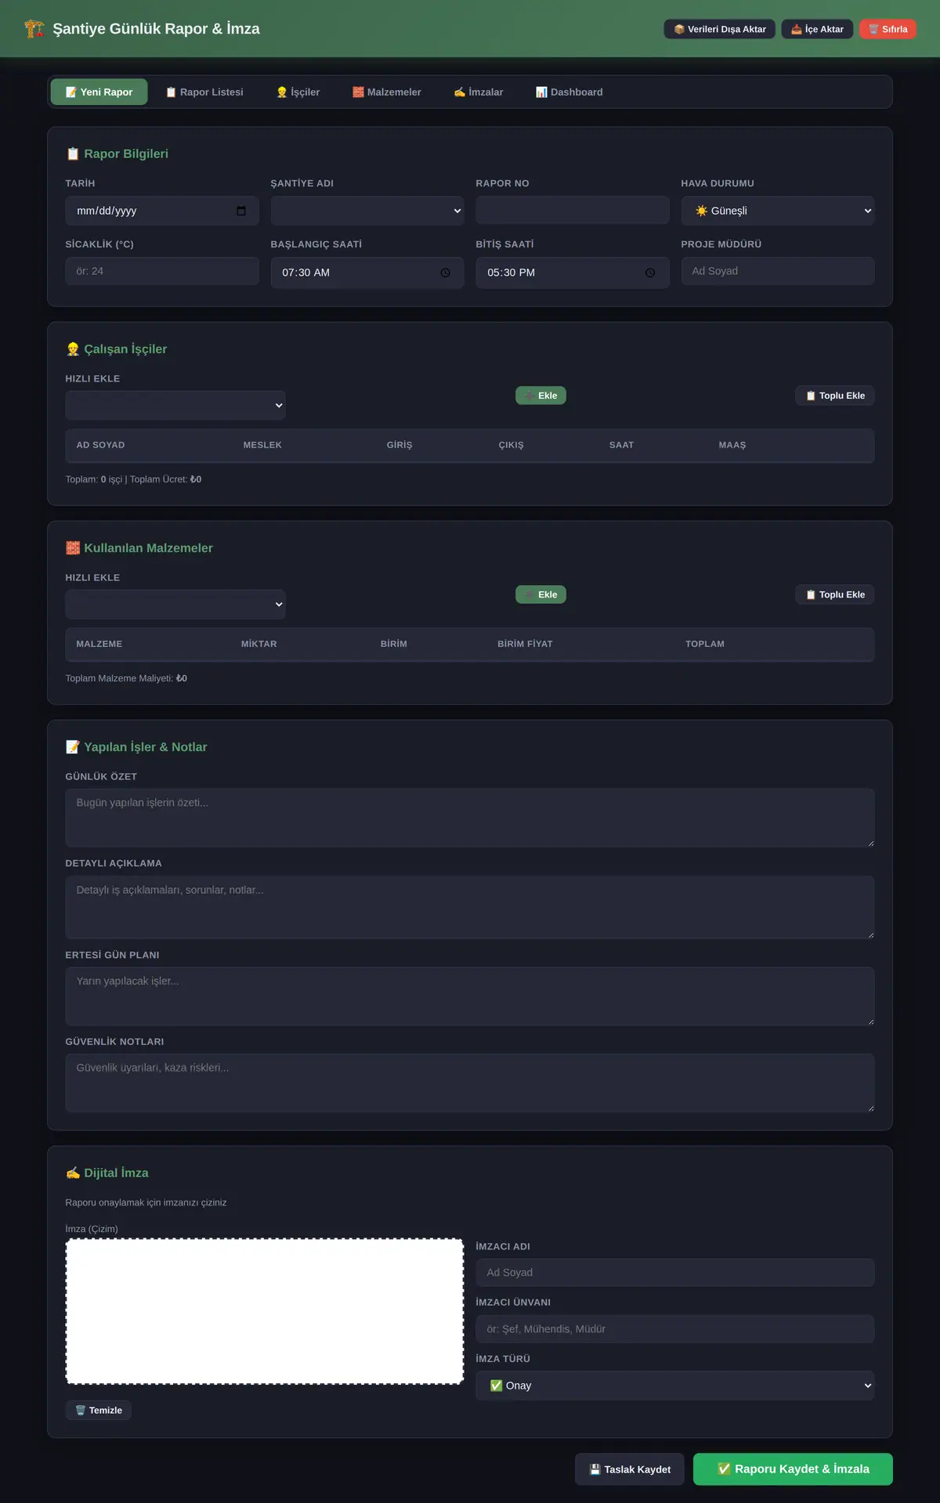Click the white signature drawing canvas
This screenshot has height=1503, width=940.
click(x=265, y=1311)
